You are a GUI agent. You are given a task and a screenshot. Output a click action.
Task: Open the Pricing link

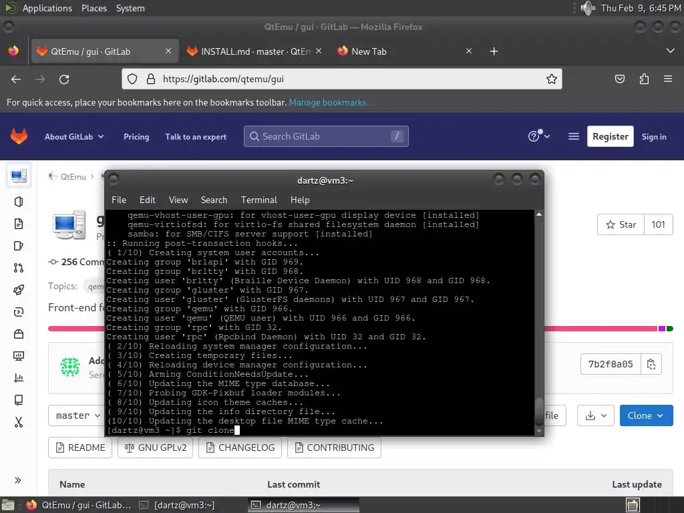click(x=136, y=136)
